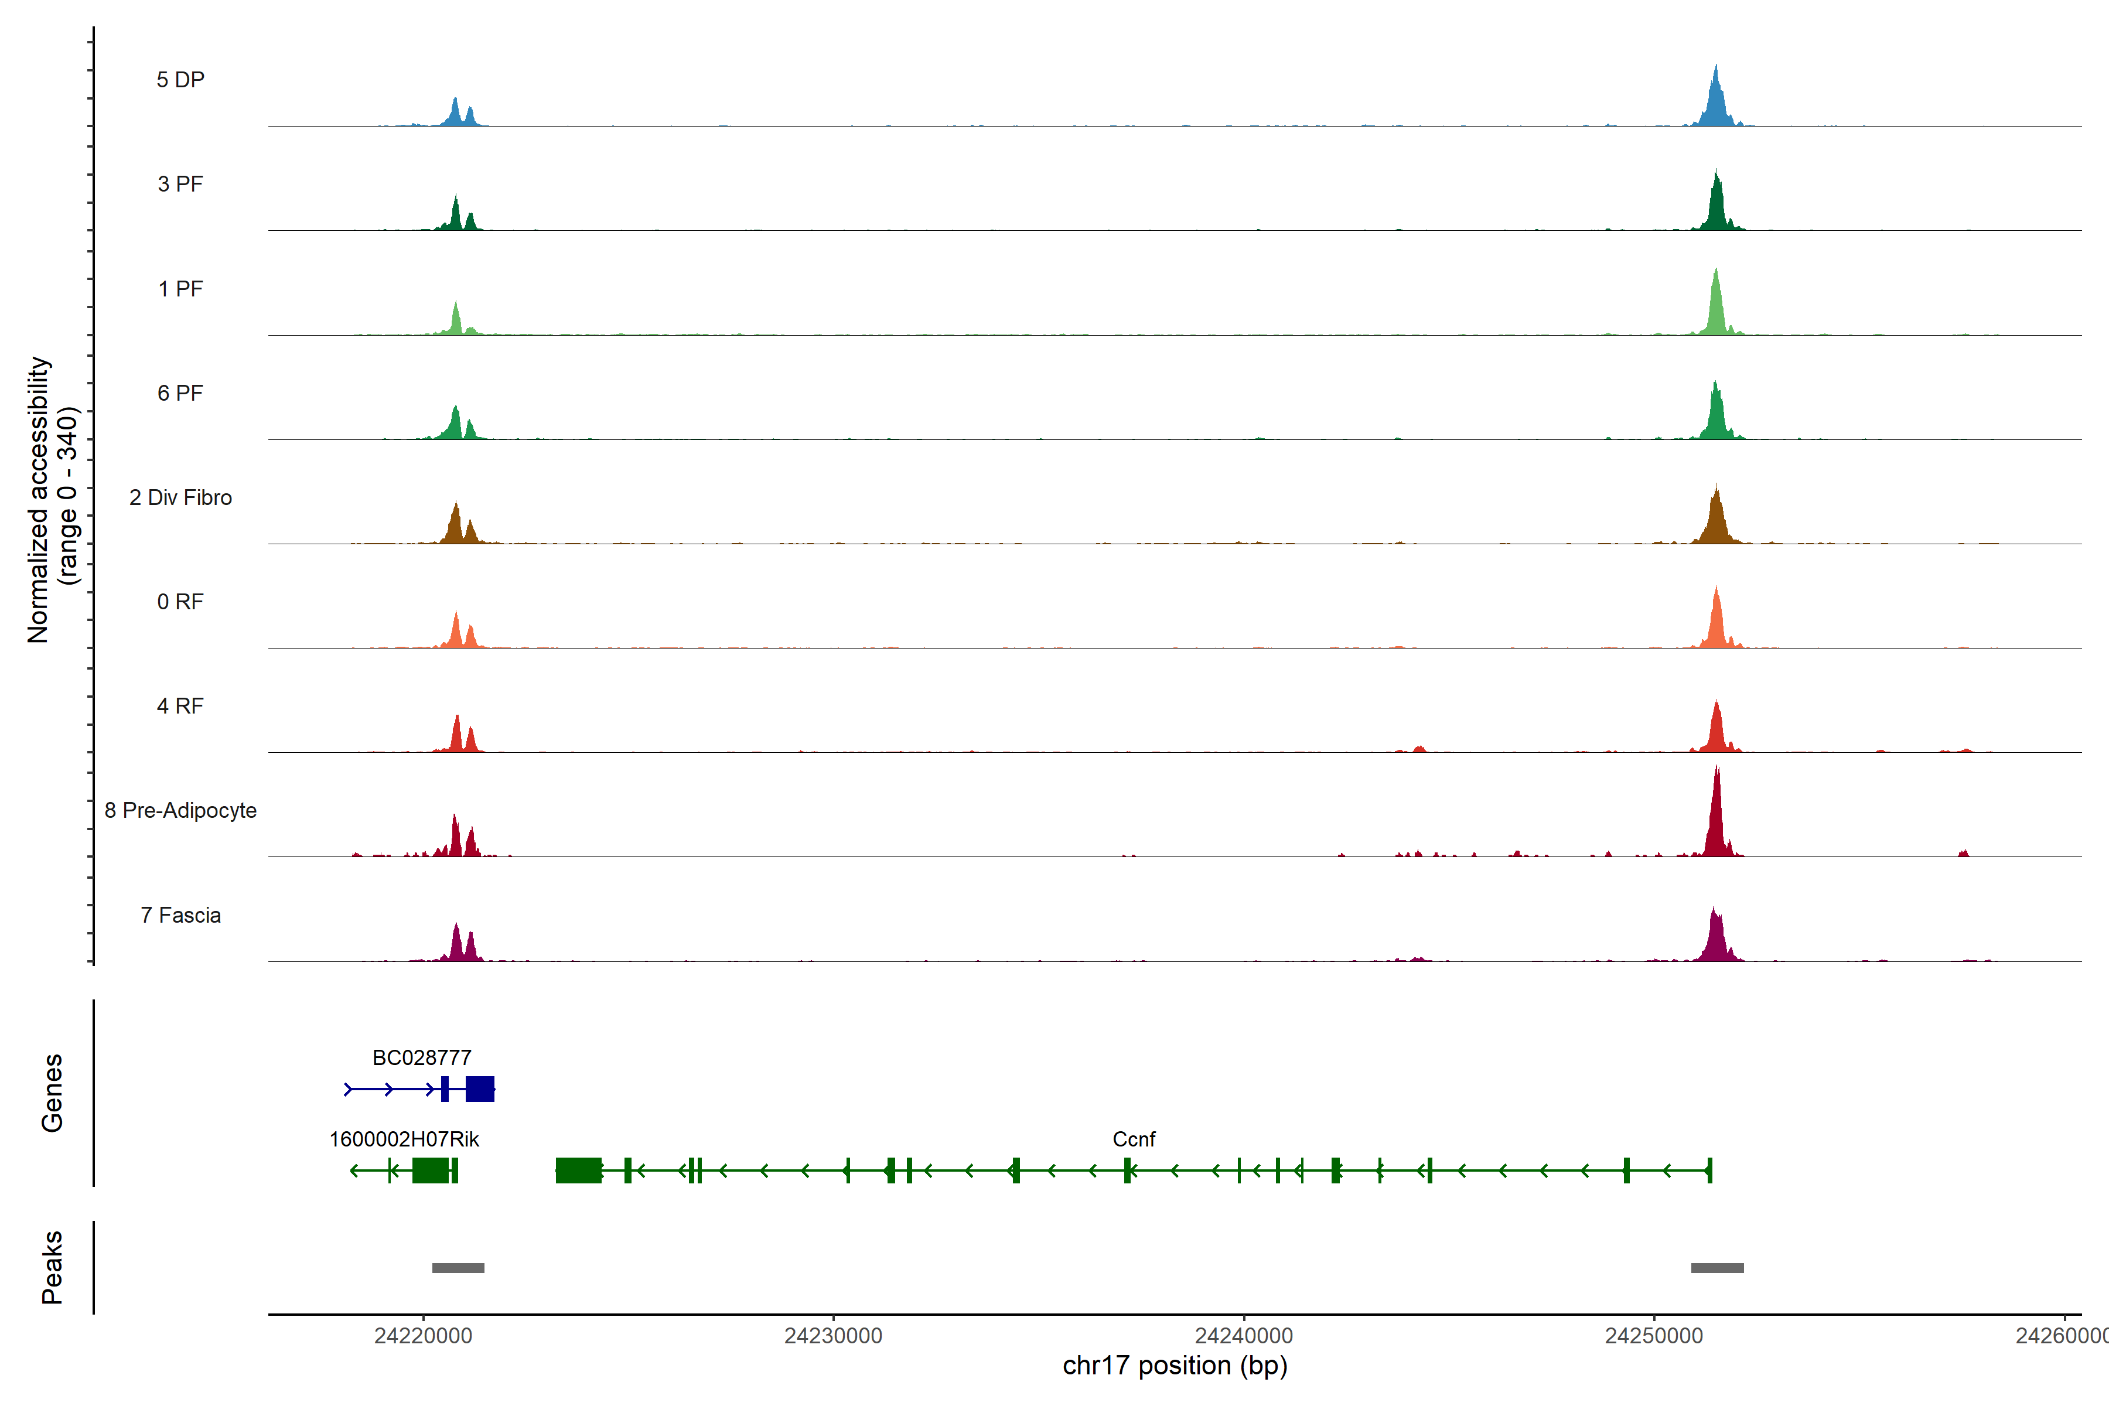This screenshot has height=1406, width=2109.
Task: Click the large blue BC028777 exon box
Action: 480,1088
